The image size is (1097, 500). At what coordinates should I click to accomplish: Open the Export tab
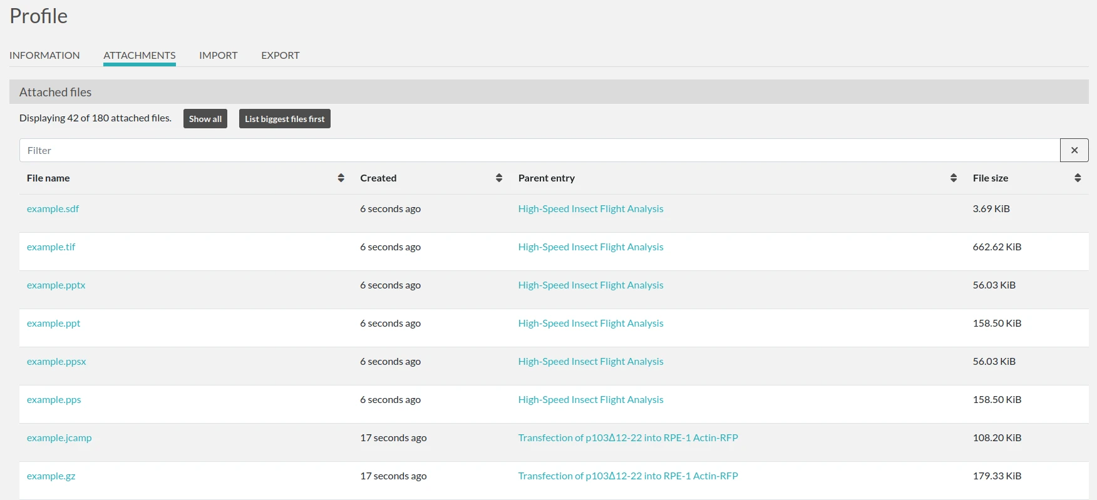point(280,55)
